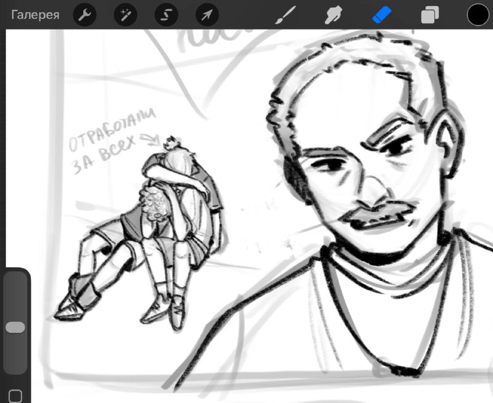This screenshot has width=493, height=403.
Task: Open the Галерея gallery view
Action: [x=35, y=15]
